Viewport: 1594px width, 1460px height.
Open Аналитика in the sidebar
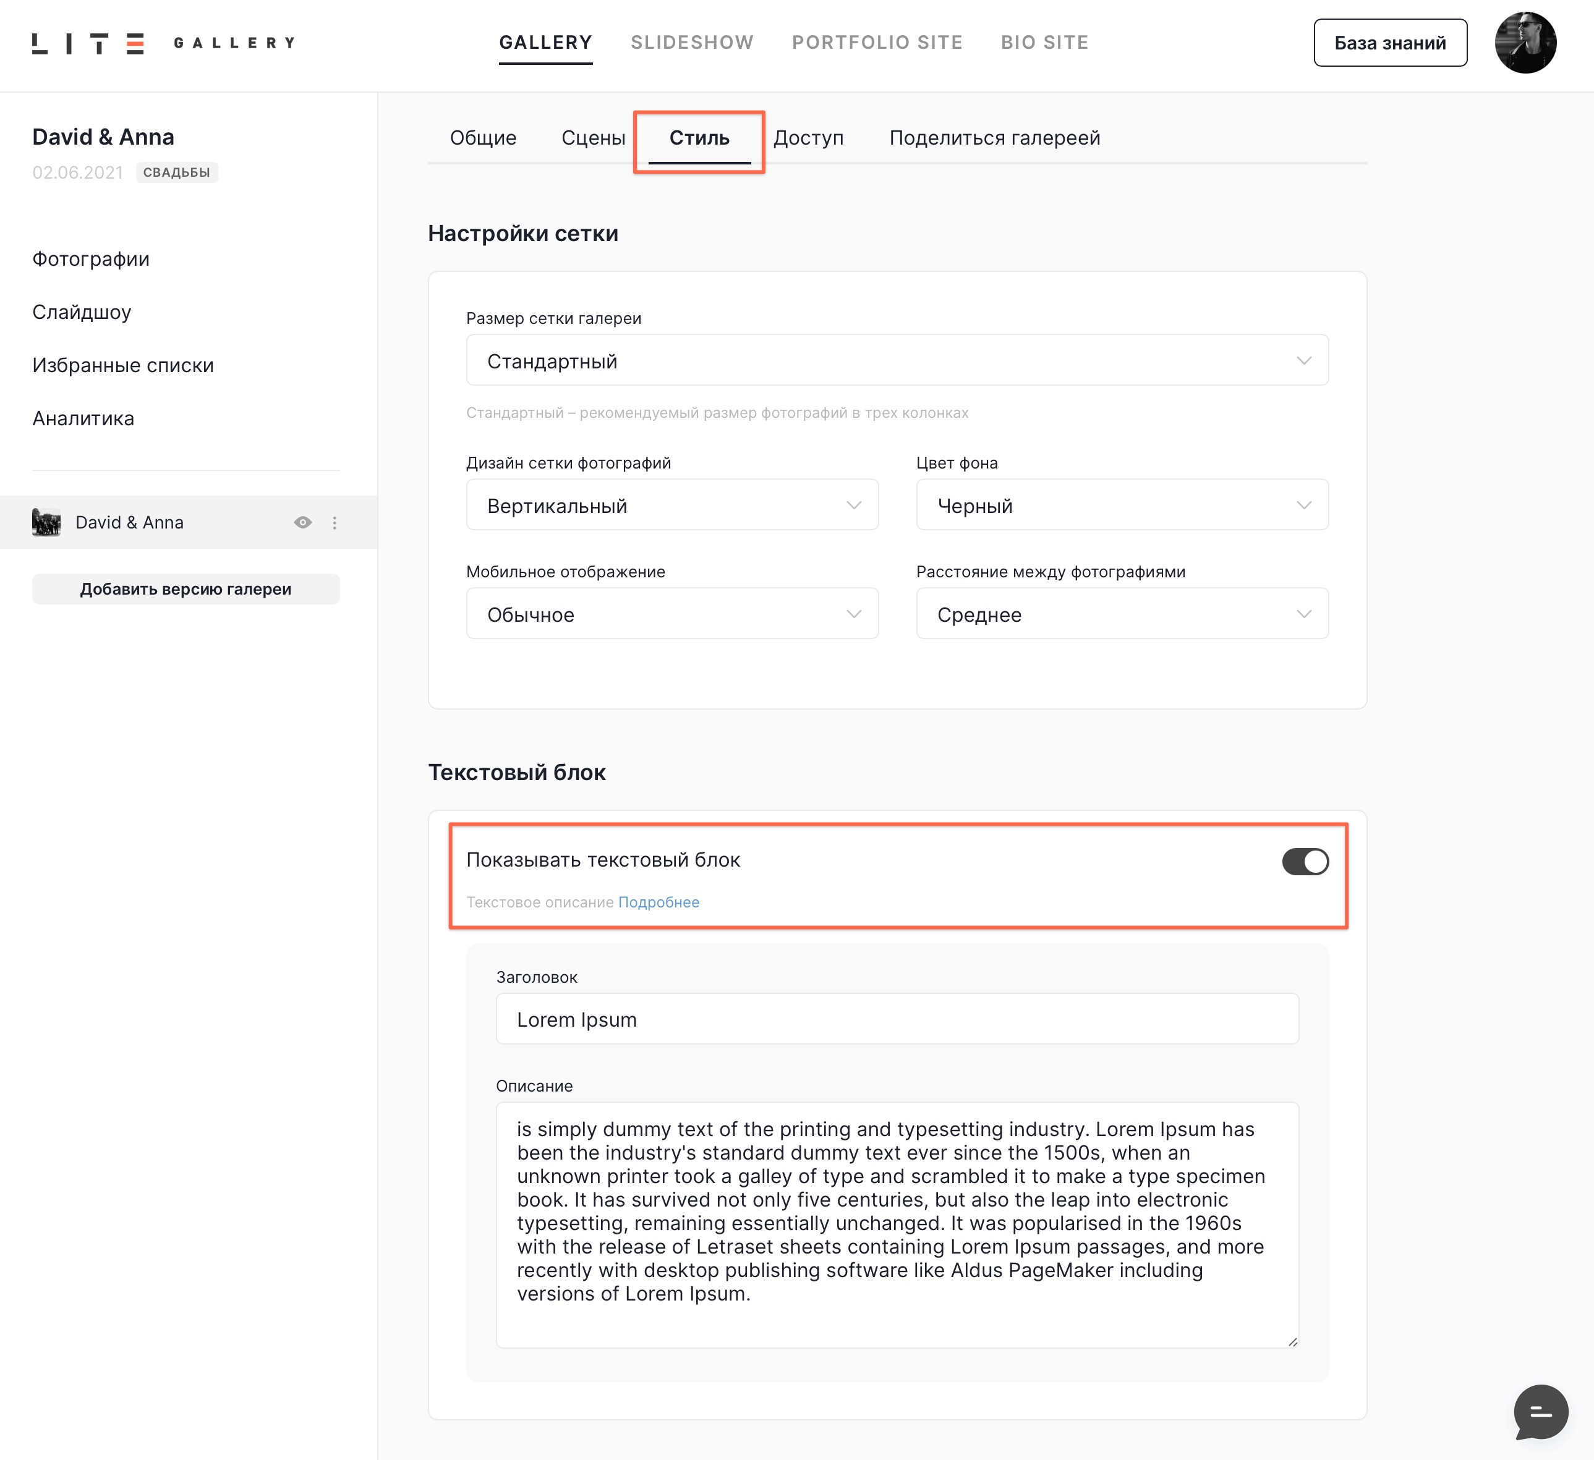[83, 418]
